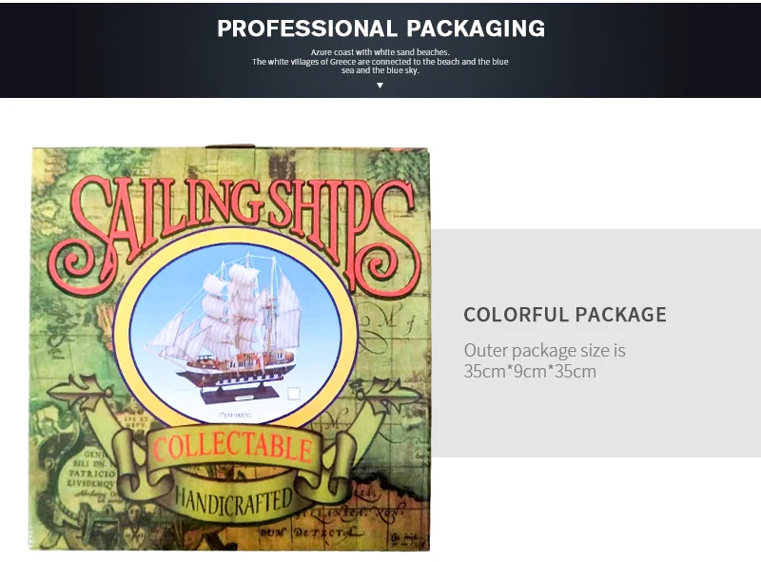The image size is (761, 562).
Task: Open the Sailing Ships box image
Action: coord(229,347)
